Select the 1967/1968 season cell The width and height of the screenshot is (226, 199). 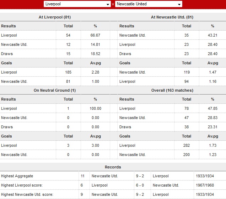click(205, 185)
